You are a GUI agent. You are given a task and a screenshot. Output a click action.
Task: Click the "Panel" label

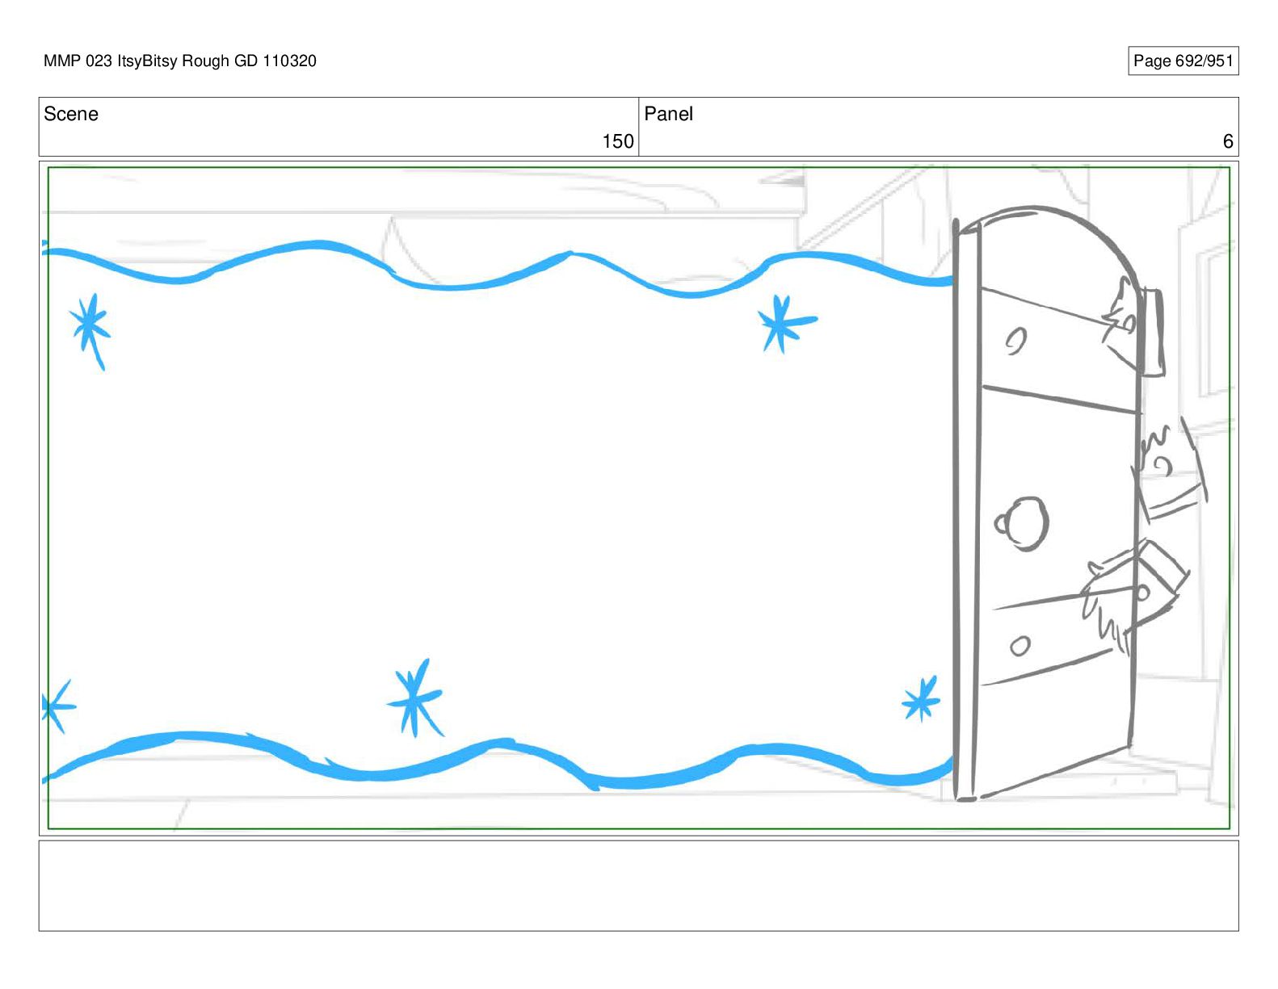(x=668, y=114)
